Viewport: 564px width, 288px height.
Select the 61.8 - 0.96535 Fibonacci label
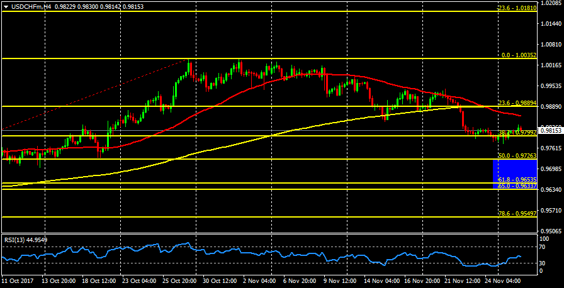(x=517, y=180)
